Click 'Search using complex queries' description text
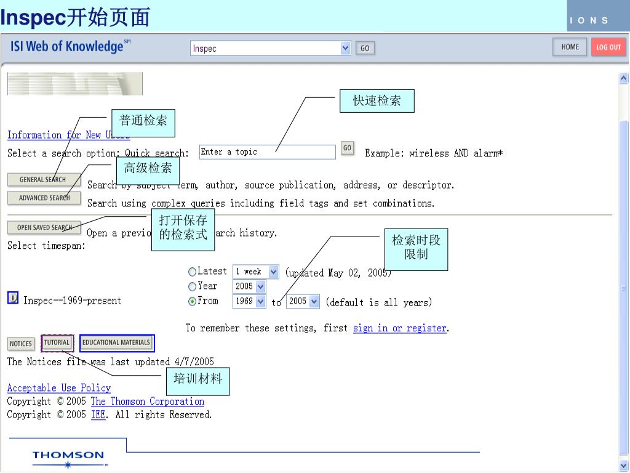Viewport: 630px width, 473px height. [x=261, y=203]
